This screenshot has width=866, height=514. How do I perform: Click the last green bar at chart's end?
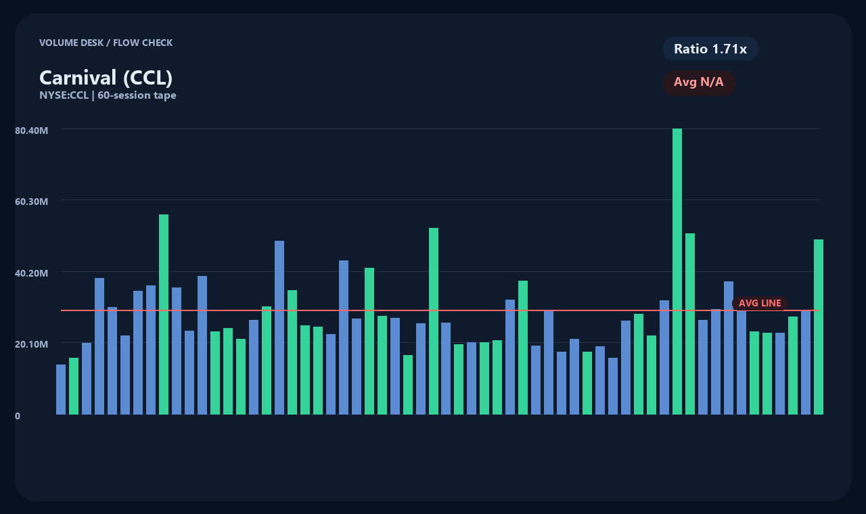click(x=819, y=327)
